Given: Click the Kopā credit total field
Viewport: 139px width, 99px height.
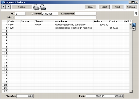Looking at the screenshot, I should (114, 96).
